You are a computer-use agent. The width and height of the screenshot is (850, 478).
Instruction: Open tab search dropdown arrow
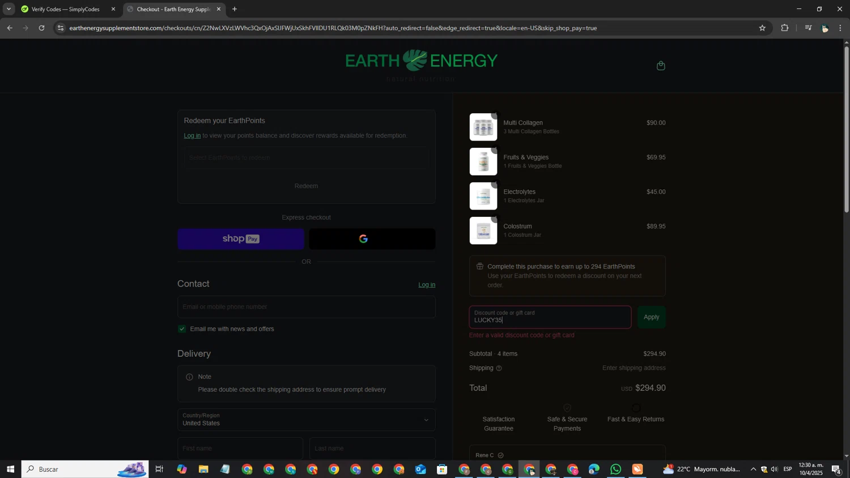click(8, 9)
